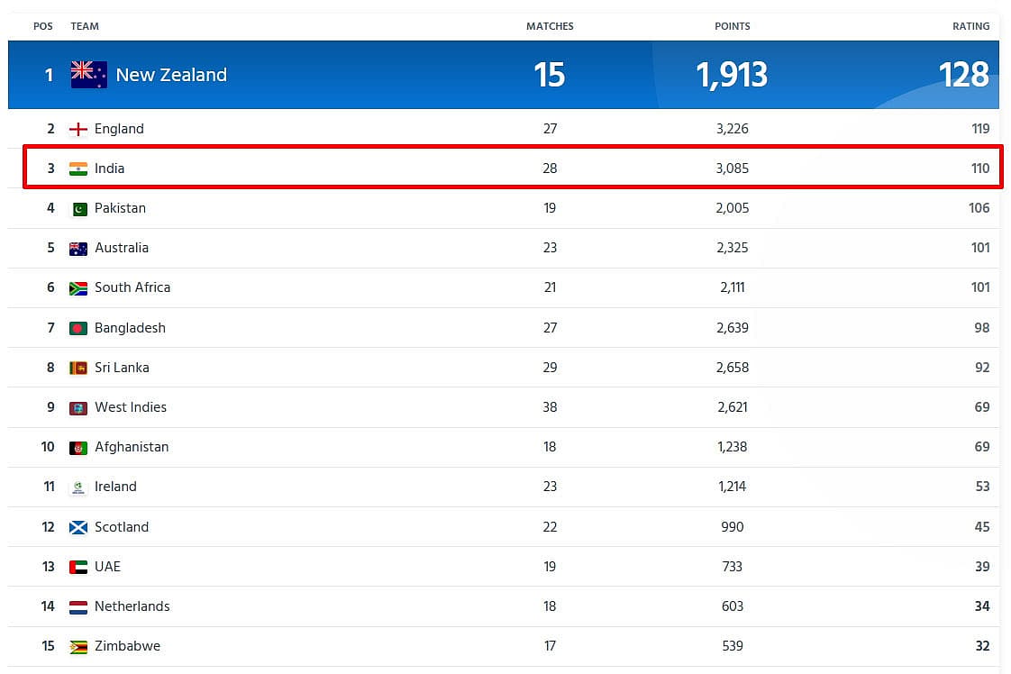Screen dimensions: 1011x674
Task: Click the RATING column header
Action: tap(971, 26)
